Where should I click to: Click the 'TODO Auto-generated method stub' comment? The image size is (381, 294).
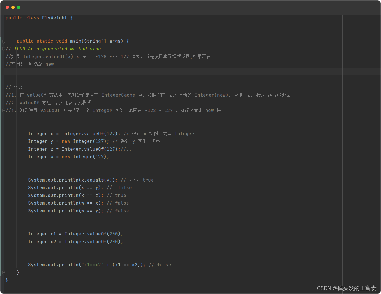click(x=58, y=49)
